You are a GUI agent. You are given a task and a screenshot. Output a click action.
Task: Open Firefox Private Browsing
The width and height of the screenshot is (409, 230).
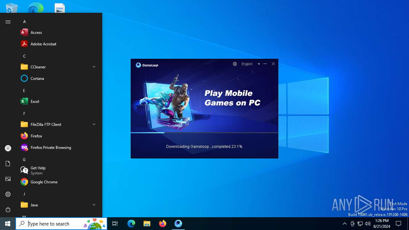coord(58,147)
